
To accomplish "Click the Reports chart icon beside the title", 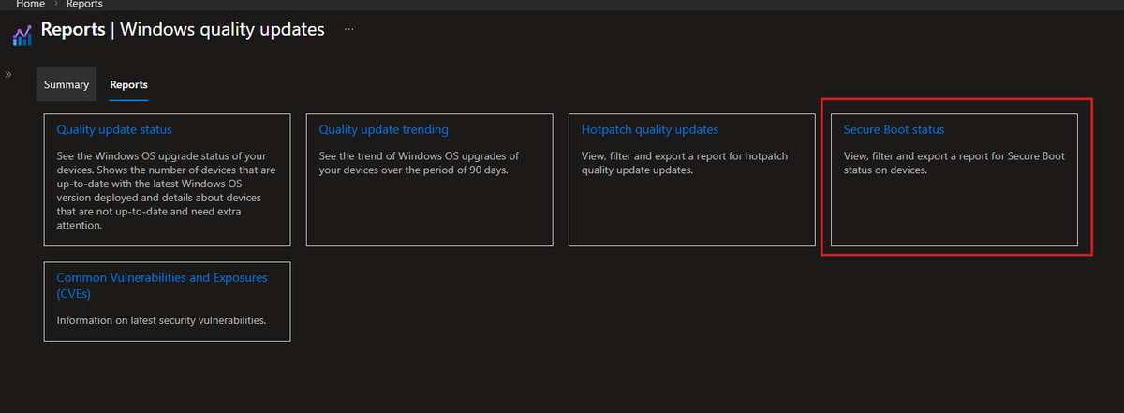I will click(22, 36).
